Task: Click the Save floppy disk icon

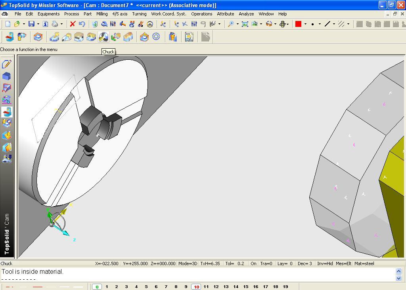Action: pyautogui.click(x=31, y=24)
